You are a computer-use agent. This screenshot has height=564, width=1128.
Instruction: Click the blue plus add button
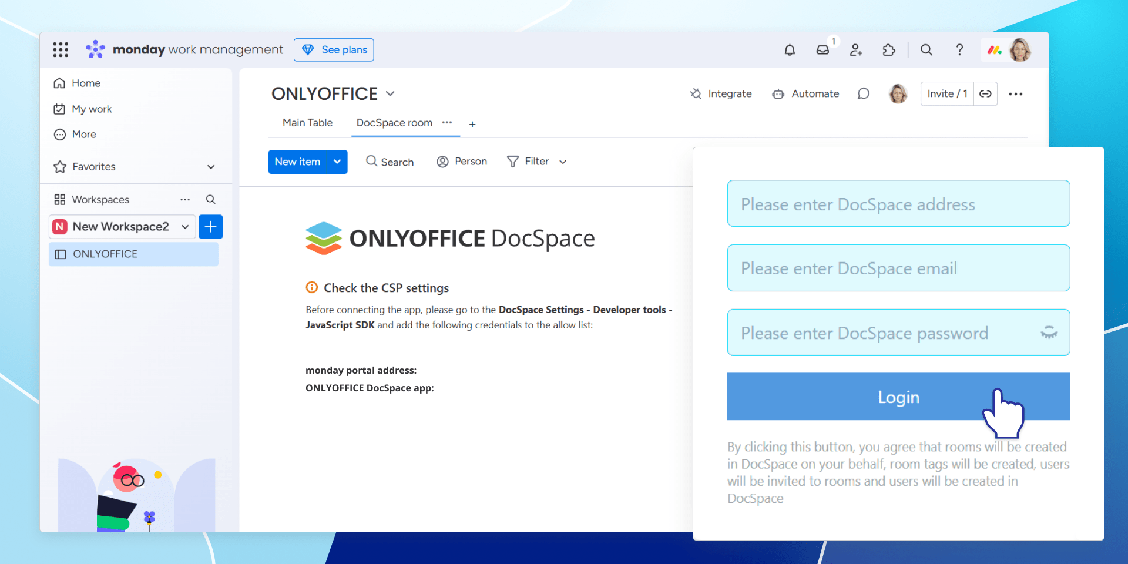coord(211,227)
